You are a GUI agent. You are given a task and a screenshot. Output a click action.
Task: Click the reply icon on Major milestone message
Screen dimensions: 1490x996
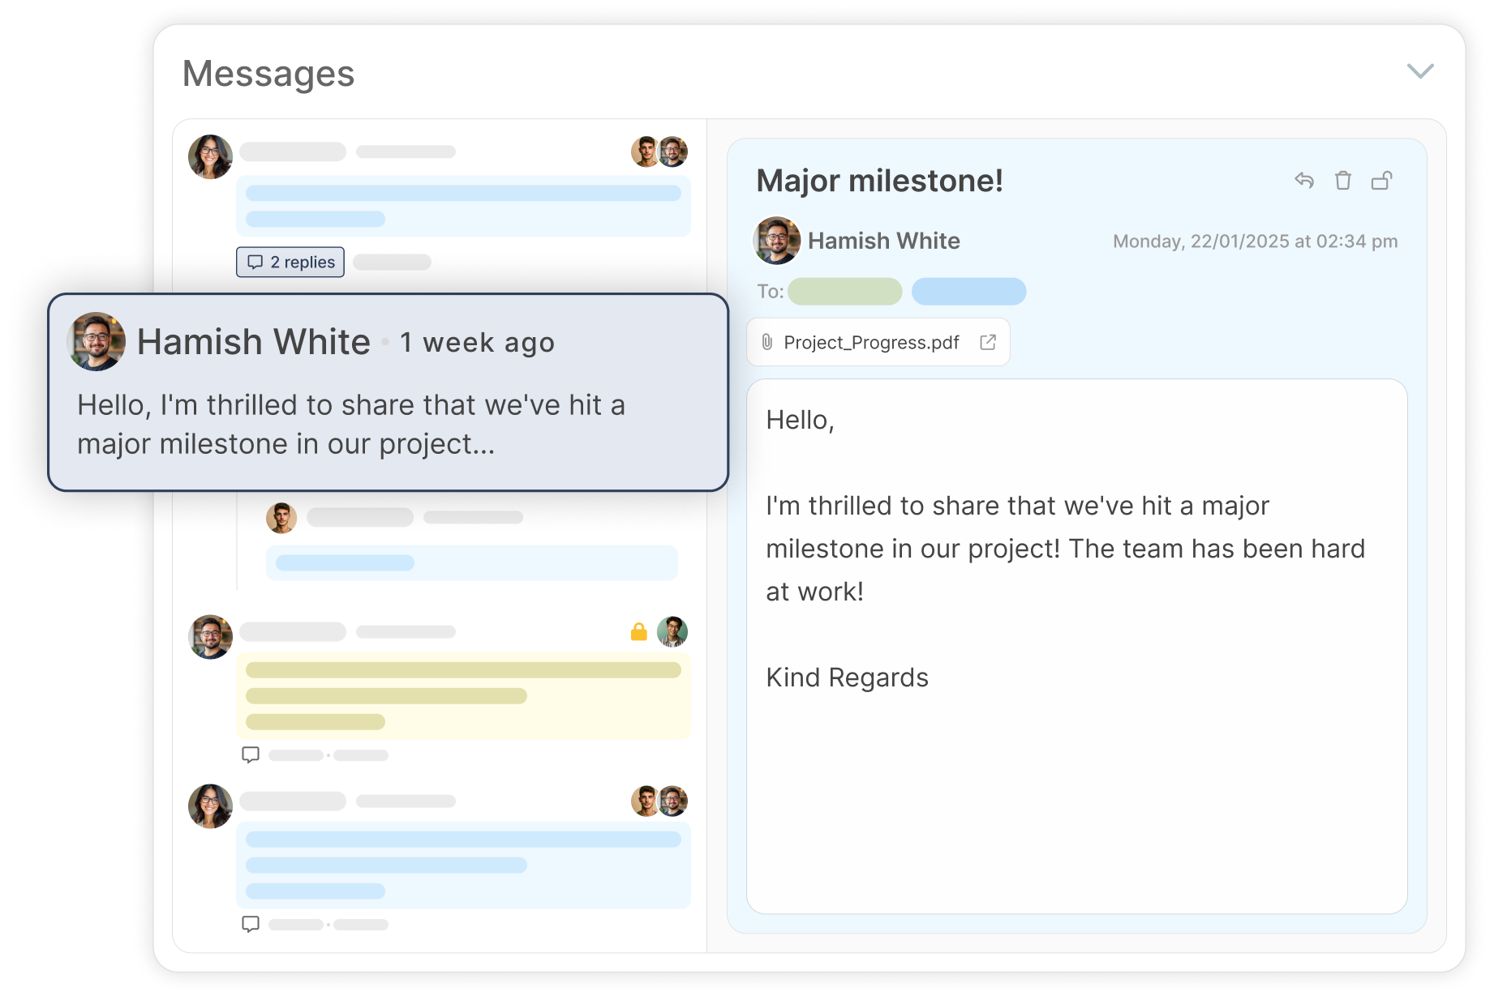[1304, 181]
